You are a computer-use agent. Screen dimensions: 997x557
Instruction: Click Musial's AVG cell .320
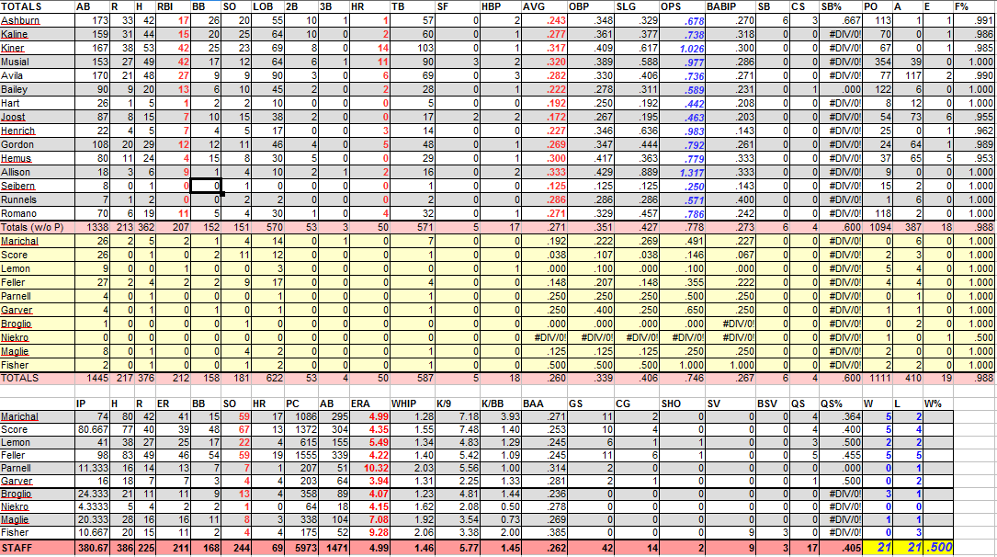544,62
